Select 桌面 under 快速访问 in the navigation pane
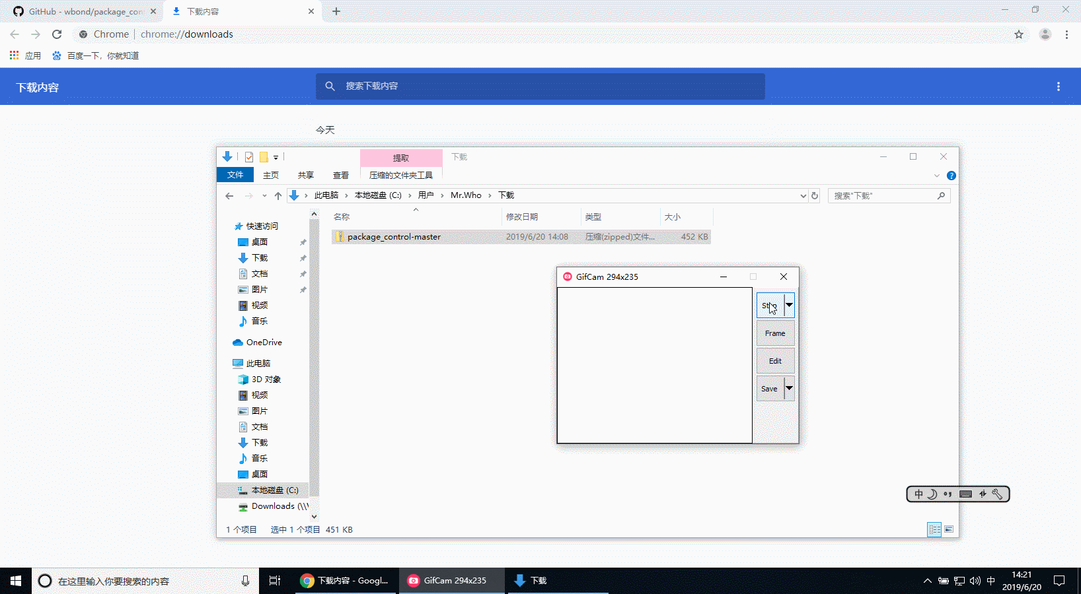 [x=260, y=242]
